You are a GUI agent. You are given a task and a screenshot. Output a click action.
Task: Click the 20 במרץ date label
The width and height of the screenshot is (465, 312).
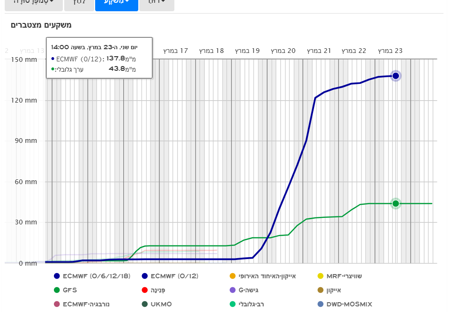283,51
